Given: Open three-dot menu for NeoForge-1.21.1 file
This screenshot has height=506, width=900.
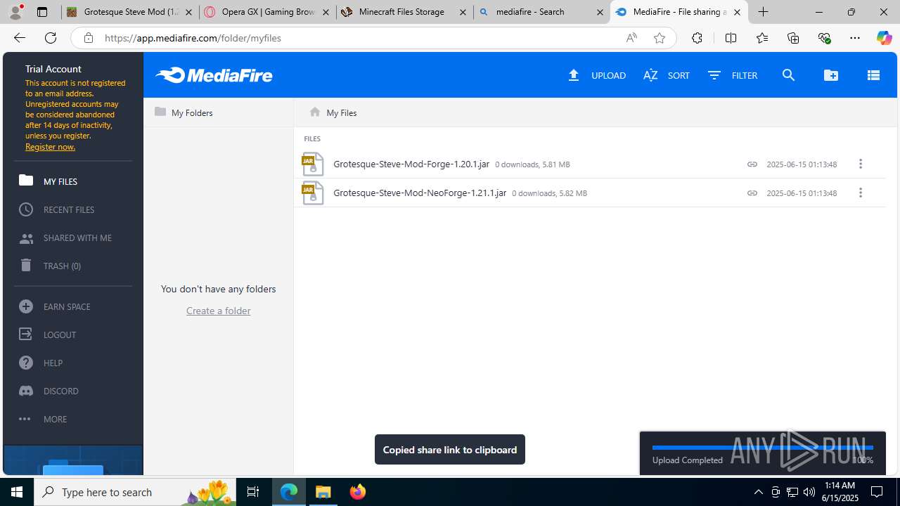Looking at the screenshot, I should coord(860,193).
